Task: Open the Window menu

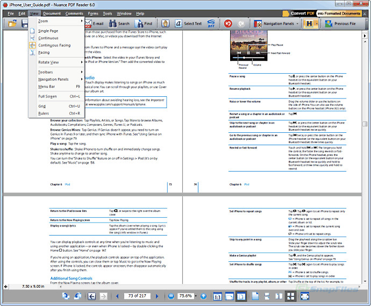Action: [x=124, y=13]
